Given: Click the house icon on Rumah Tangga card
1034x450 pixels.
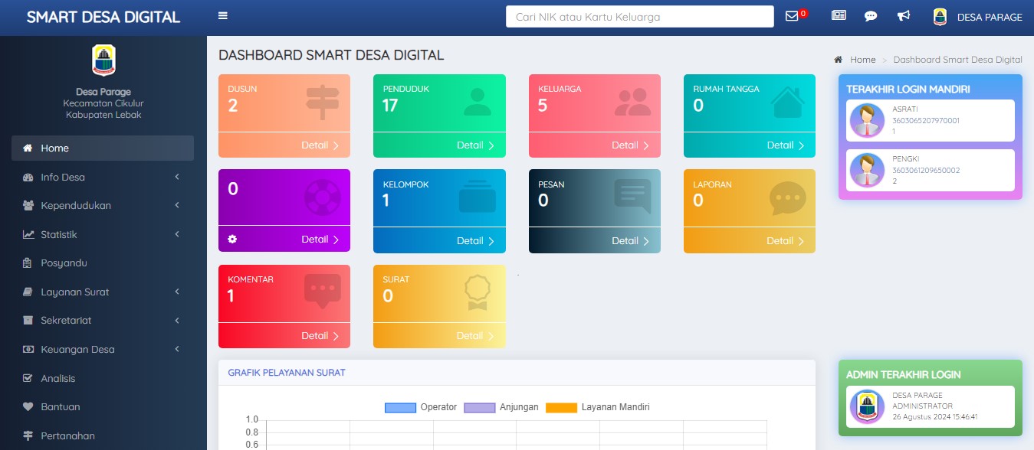Looking at the screenshot, I should (792, 102).
